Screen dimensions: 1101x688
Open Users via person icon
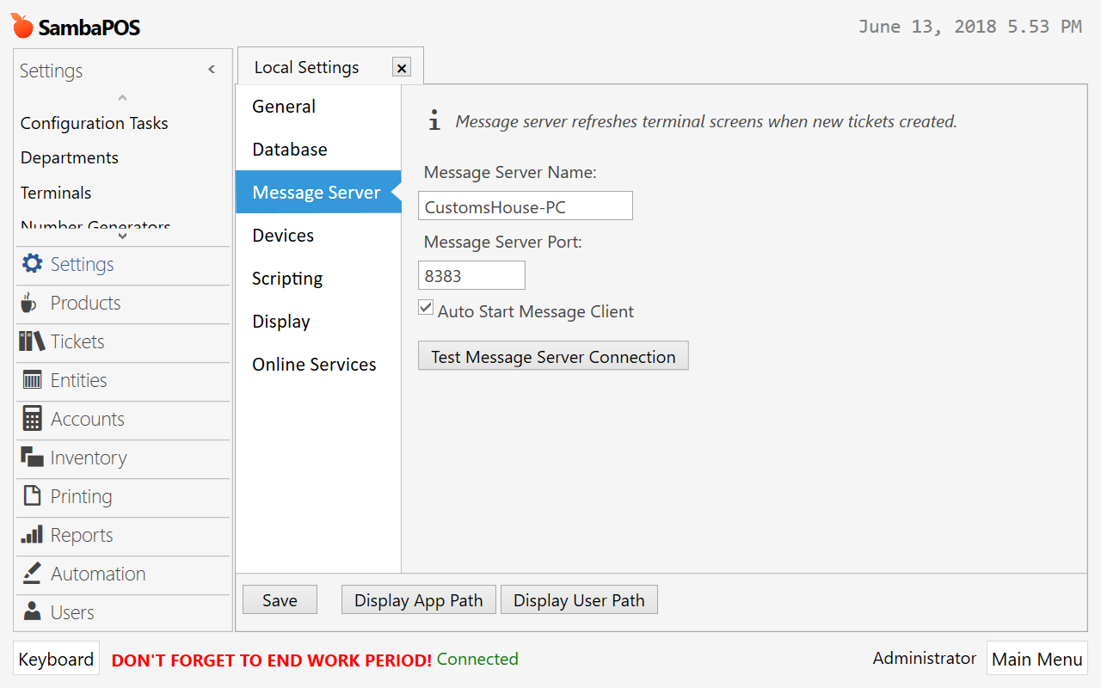[32, 612]
